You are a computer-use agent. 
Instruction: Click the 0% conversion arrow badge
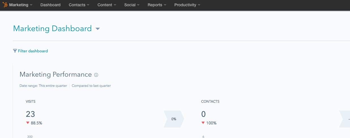coord(174,119)
